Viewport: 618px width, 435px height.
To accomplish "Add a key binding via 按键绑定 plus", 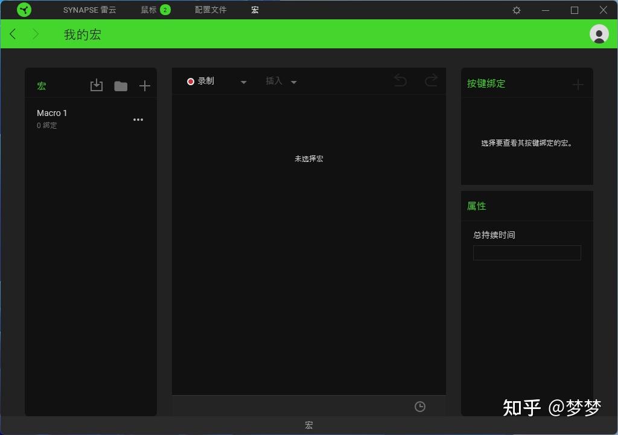I will [x=578, y=84].
